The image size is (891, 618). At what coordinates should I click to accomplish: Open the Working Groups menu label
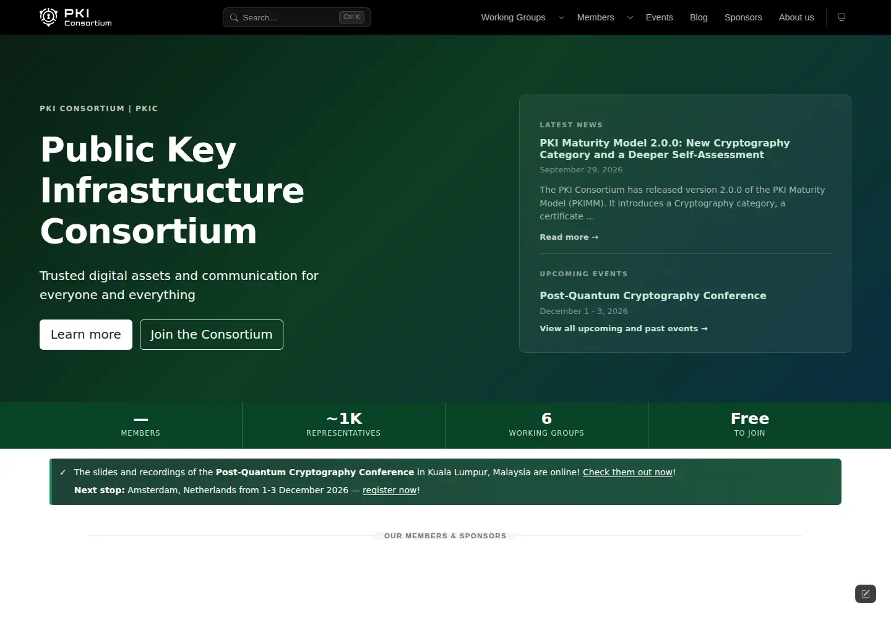[513, 17]
